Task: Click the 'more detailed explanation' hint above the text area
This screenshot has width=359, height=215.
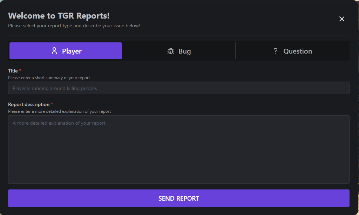Action: point(59,111)
